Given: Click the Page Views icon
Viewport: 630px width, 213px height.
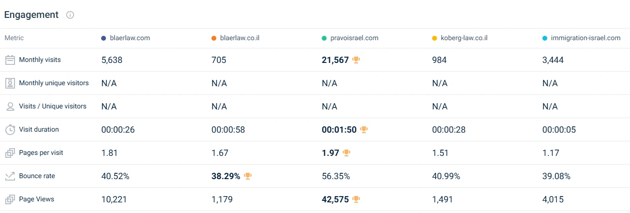Looking at the screenshot, I should click(x=10, y=199).
